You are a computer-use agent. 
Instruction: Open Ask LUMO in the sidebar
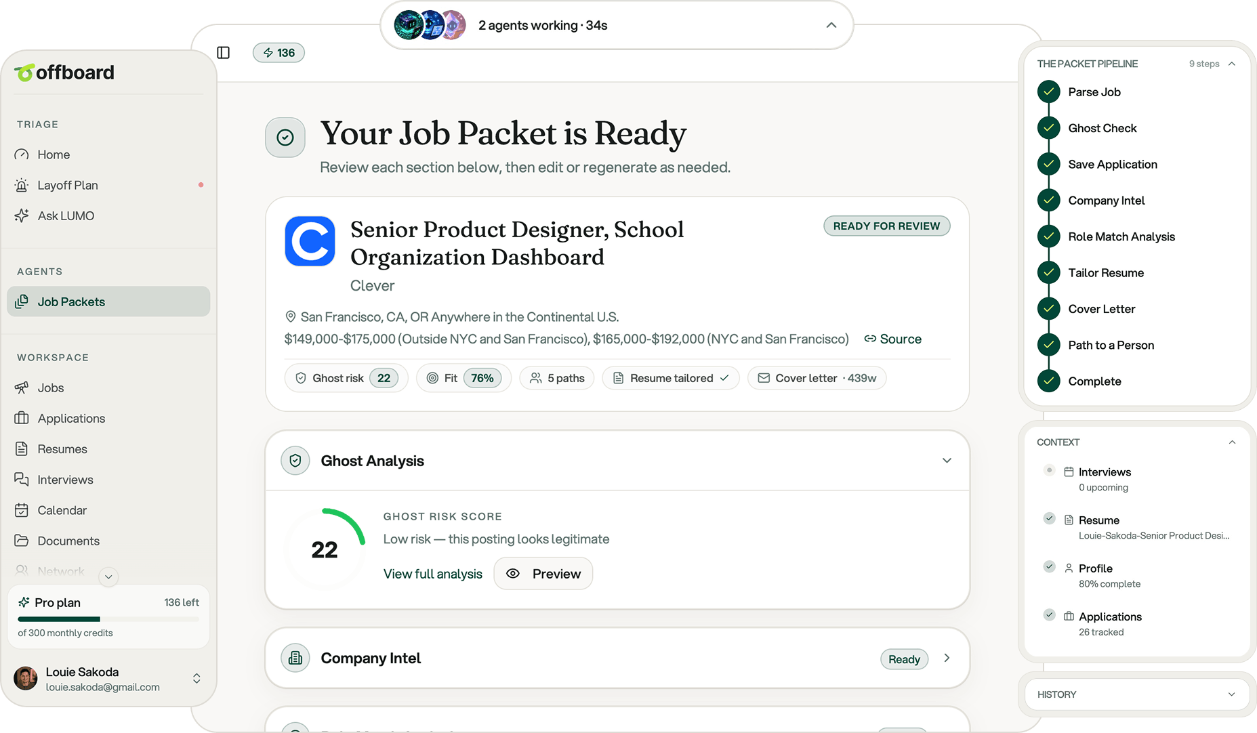(108, 215)
